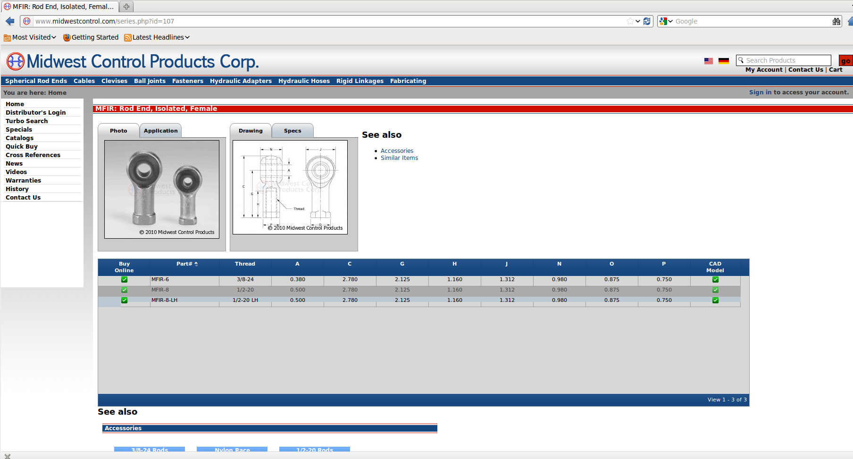Open the Cart link
The height and width of the screenshot is (459, 853).
point(836,70)
